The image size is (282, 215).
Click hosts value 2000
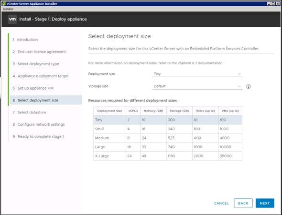coord(198,156)
